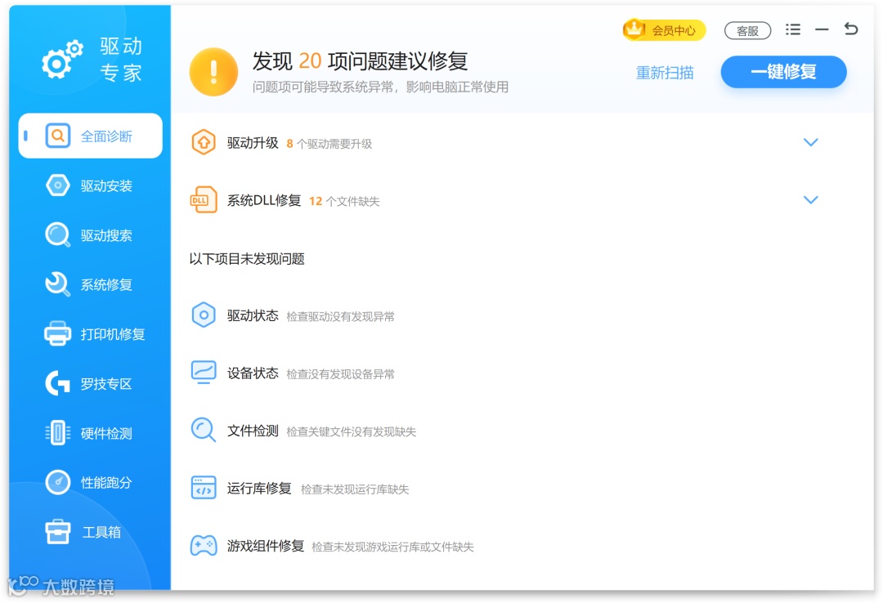
Task: Click 检查未发现运行库缺失 description
Action: point(355,489)
